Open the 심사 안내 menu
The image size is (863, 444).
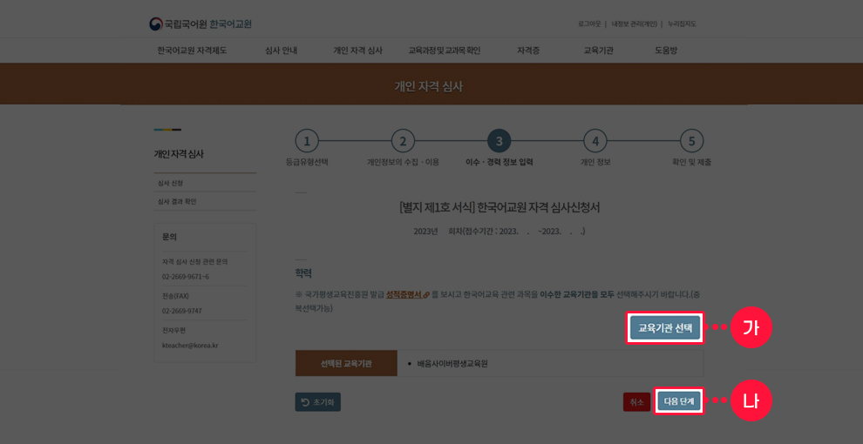point(281,50)
